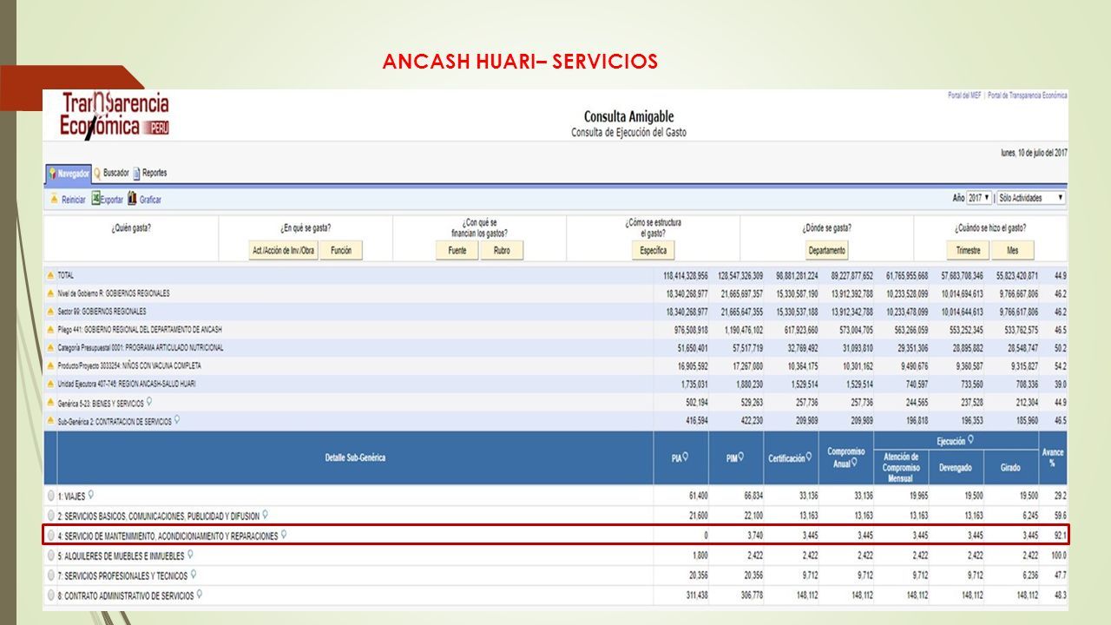Select radio for 7: SERVICIOS PROFESIONALES Y TECNICOS
The image size is (1111, 625).
tap(51, 576)
